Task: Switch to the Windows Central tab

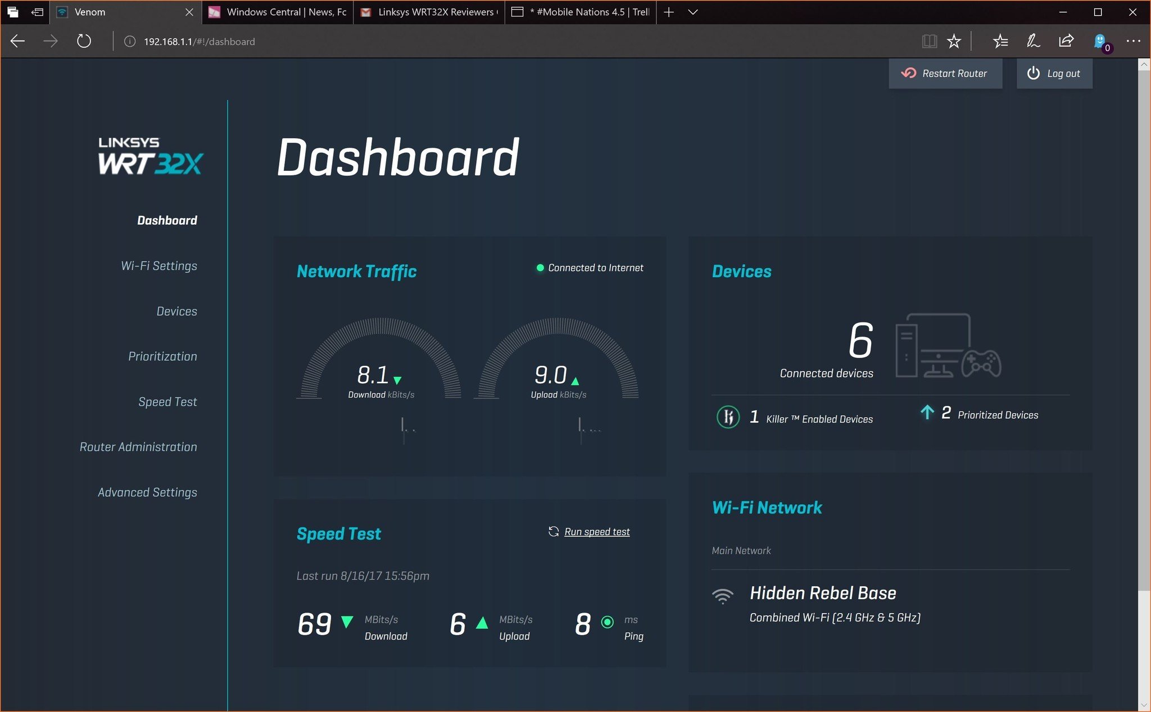Action: tap(278, 12)
